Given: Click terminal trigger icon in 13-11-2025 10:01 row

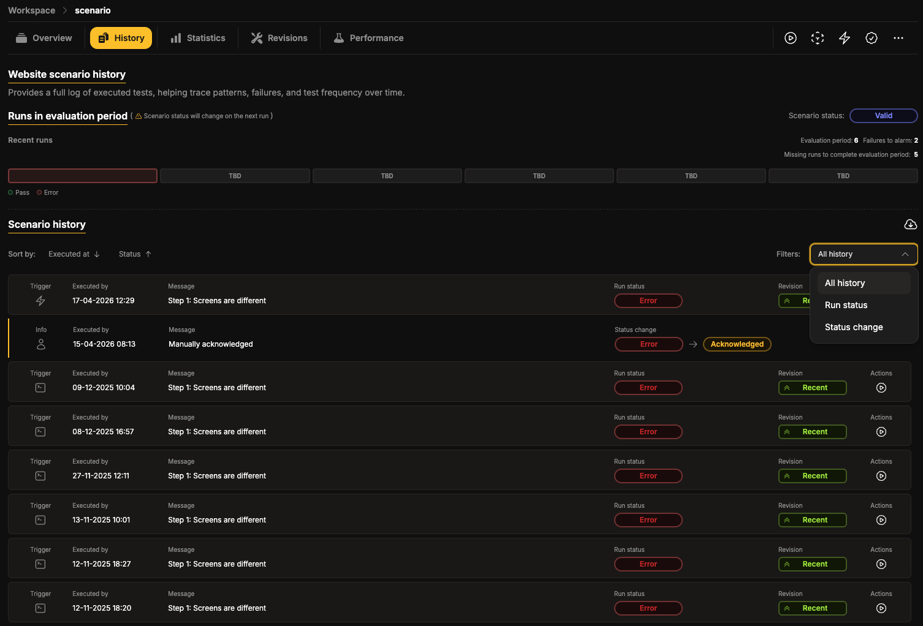Looking at the screenshot, I should coord(40,520).
